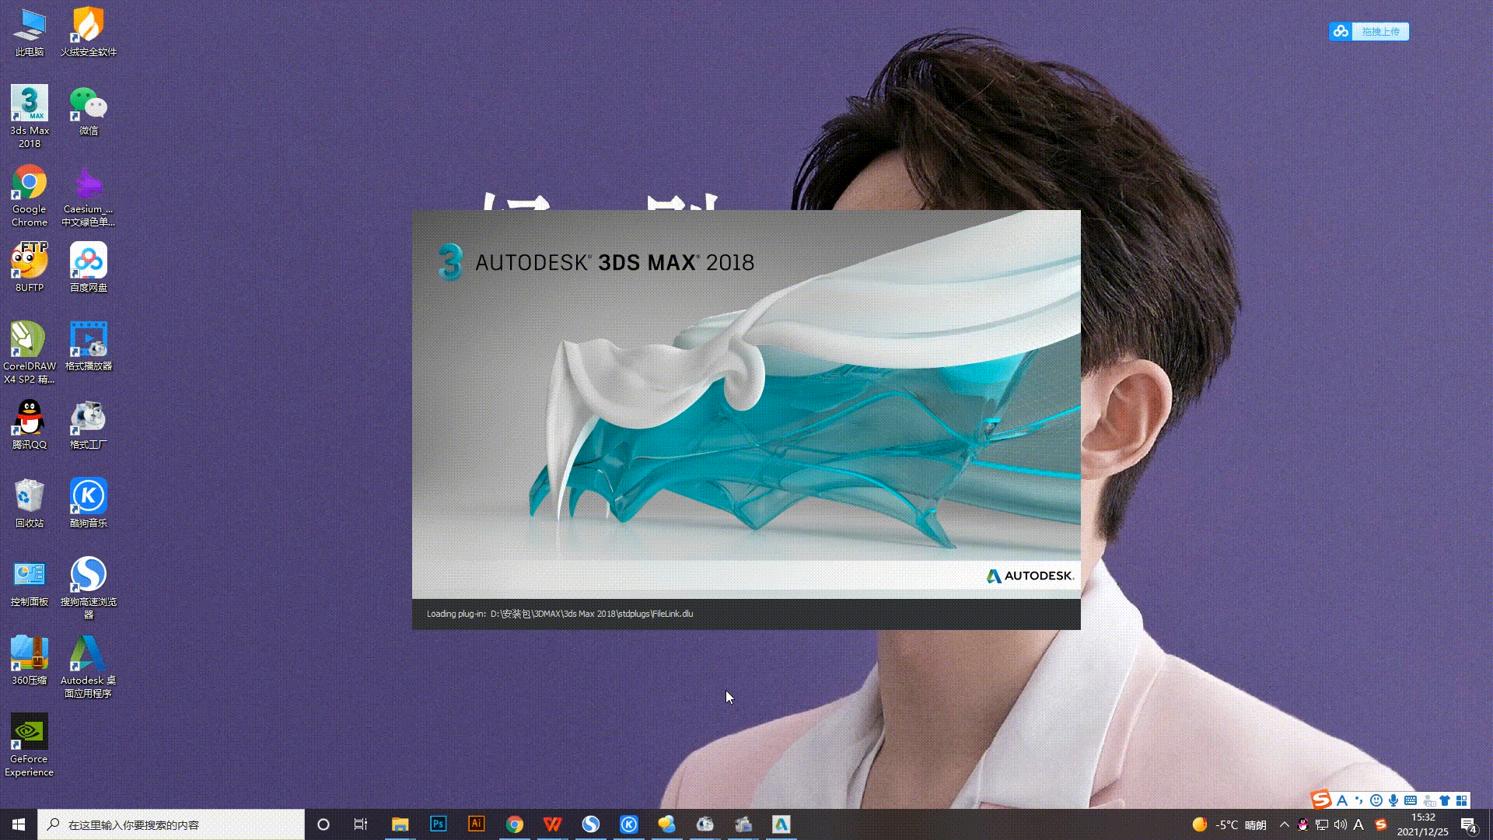1493x840 pixels.
Task: Open the 百度网盘 desktop shortcut
Action: [89, 267]
